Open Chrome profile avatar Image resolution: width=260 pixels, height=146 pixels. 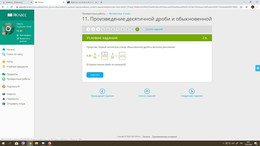(253, 7)
